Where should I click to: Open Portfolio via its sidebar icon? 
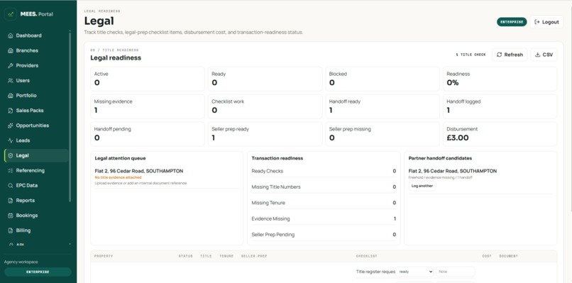pyautogui.click(x=10, y=96)
